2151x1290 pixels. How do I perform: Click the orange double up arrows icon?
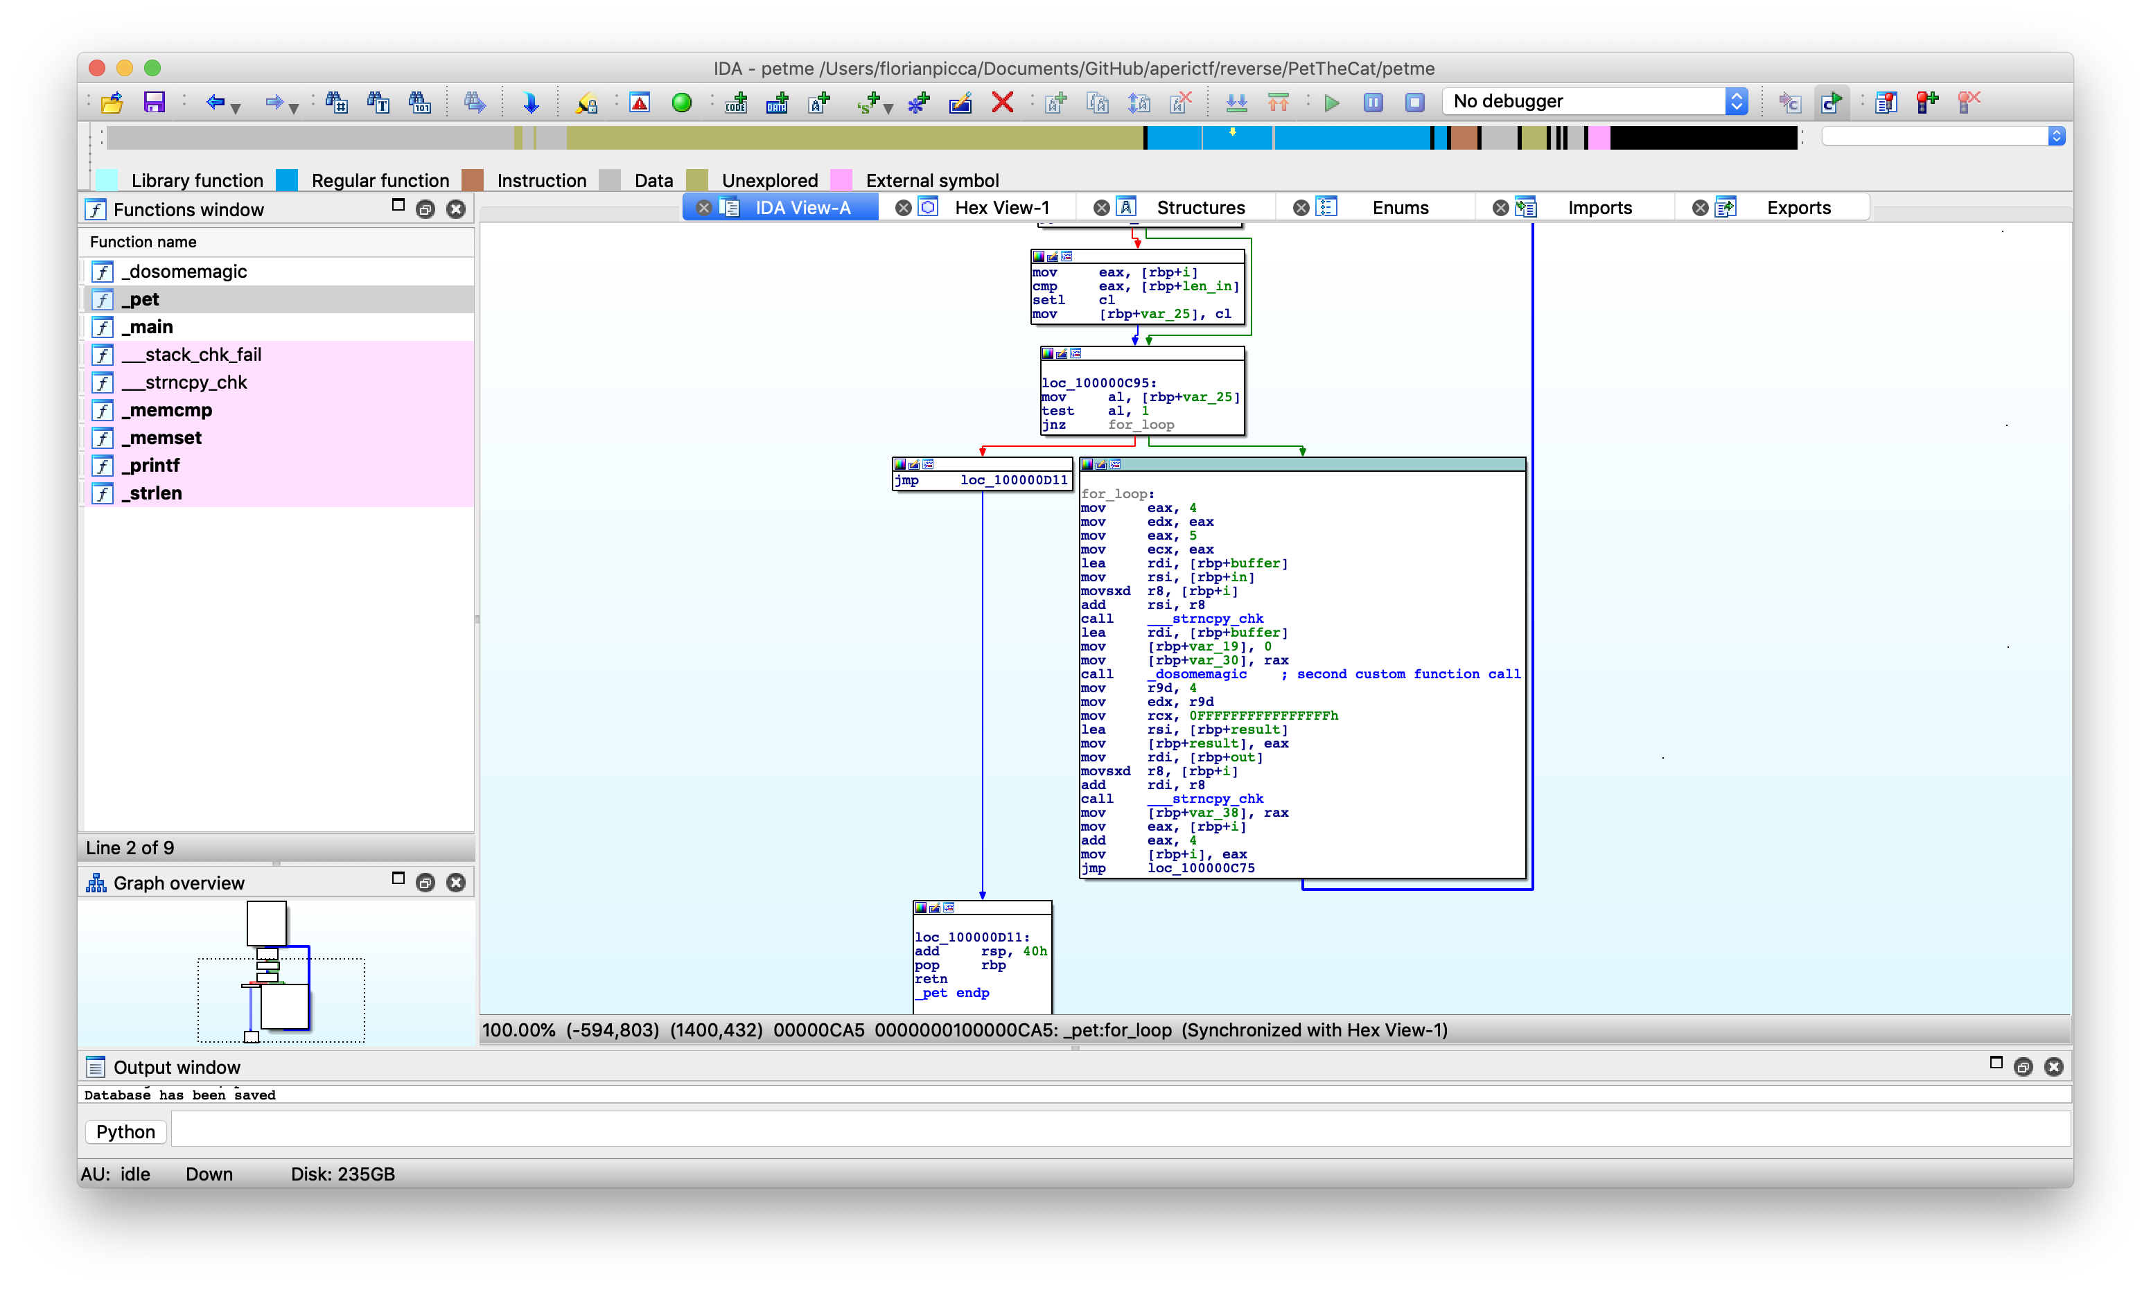[x=1278, y=103]
